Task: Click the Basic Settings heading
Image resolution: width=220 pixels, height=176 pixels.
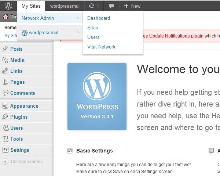Action: (x=95, y=151)
